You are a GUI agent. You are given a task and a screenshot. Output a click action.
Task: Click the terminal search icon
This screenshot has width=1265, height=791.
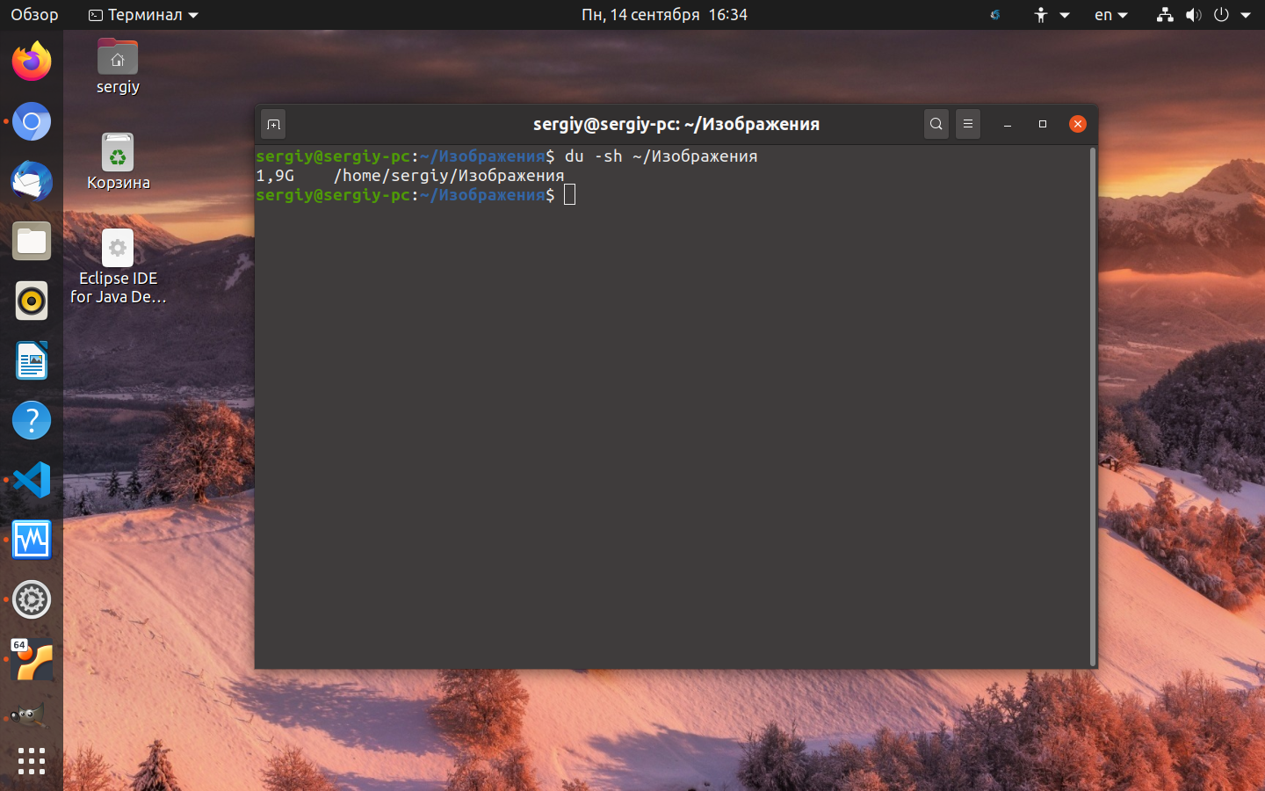(936, 124)
